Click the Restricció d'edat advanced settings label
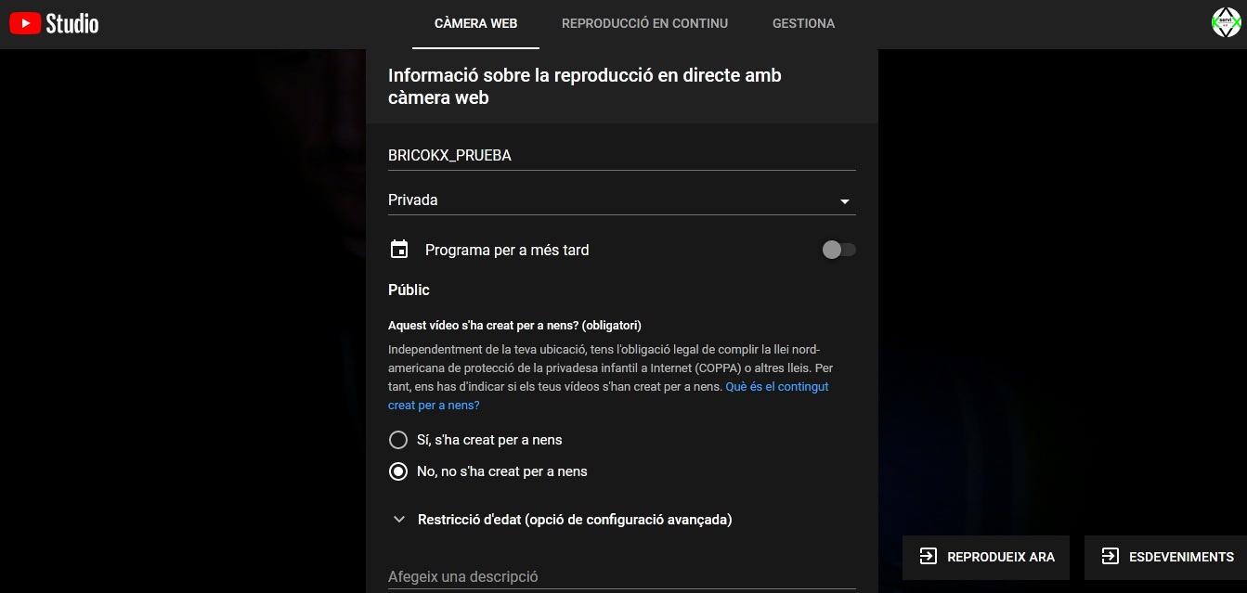Screen dimensions: 1247x593 pos(575,520)
